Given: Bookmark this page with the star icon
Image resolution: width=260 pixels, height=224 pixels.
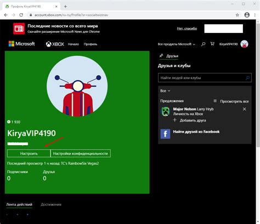Looking at the screenshot, I should (x=238, y=15).
